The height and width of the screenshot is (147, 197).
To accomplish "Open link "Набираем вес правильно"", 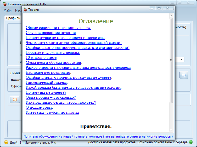I will tap(48, 72).
